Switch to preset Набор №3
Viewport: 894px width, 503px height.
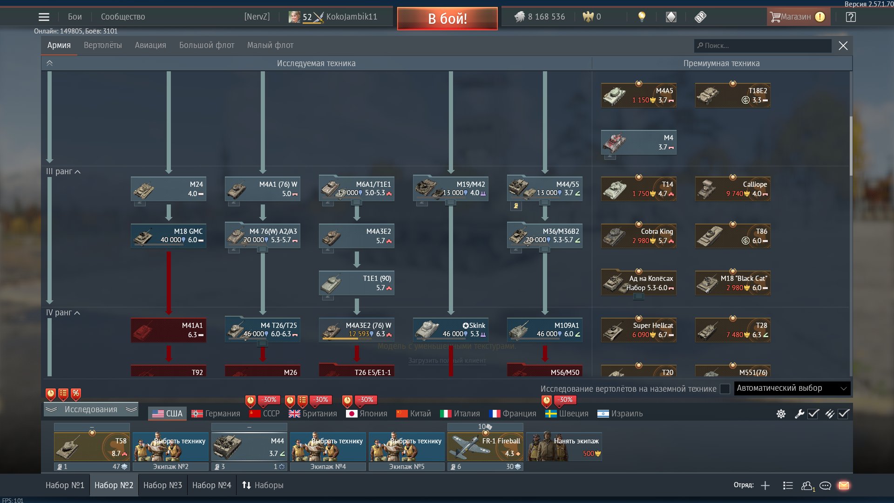click(163, 485)
